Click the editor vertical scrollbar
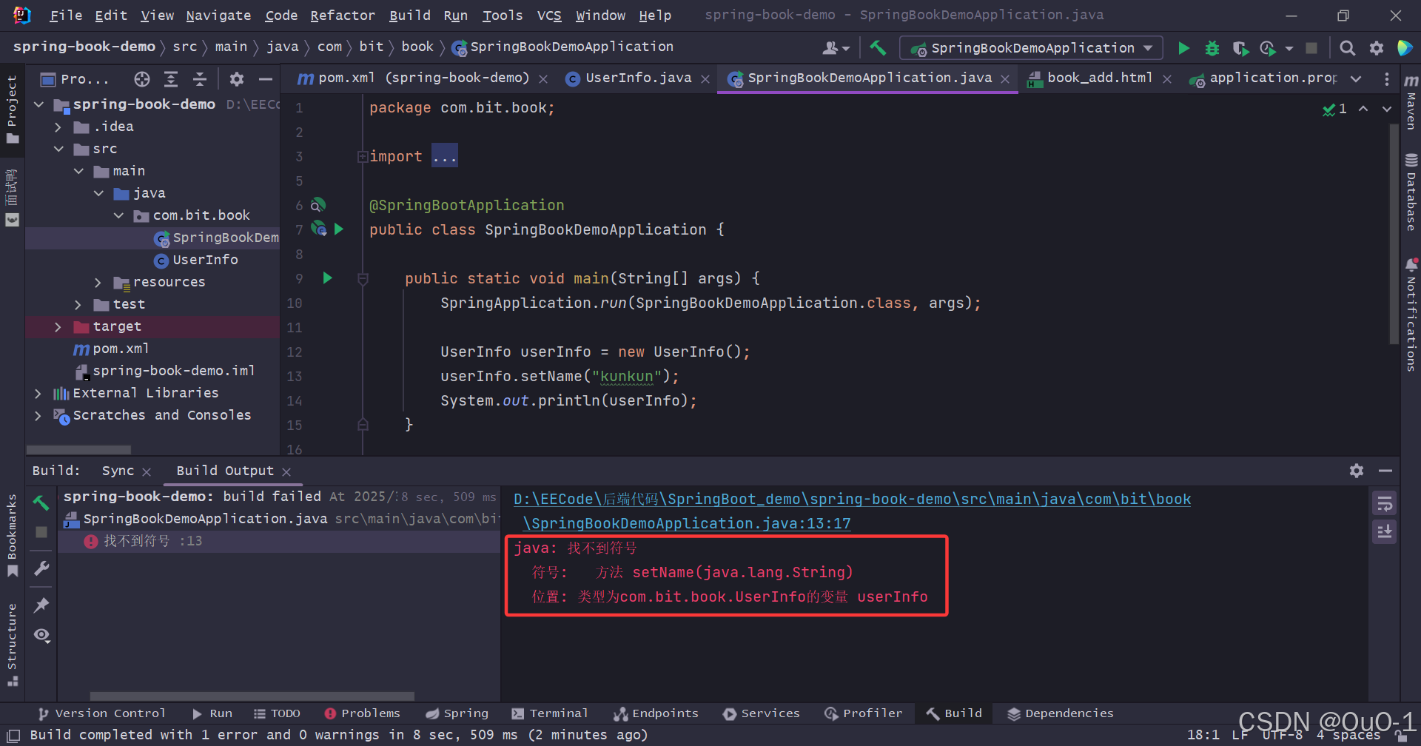 pos(1394,235)
